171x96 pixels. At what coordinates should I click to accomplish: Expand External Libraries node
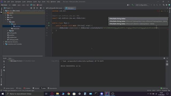click(x=4, y=42)
